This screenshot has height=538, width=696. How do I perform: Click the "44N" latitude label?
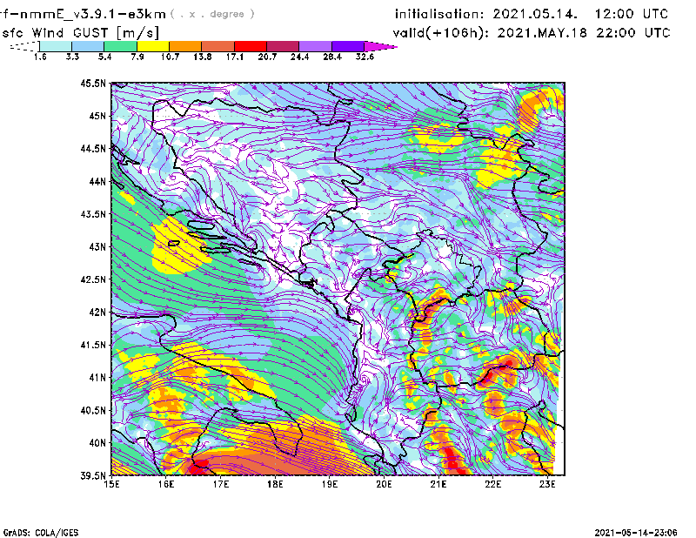click(97, 181)
